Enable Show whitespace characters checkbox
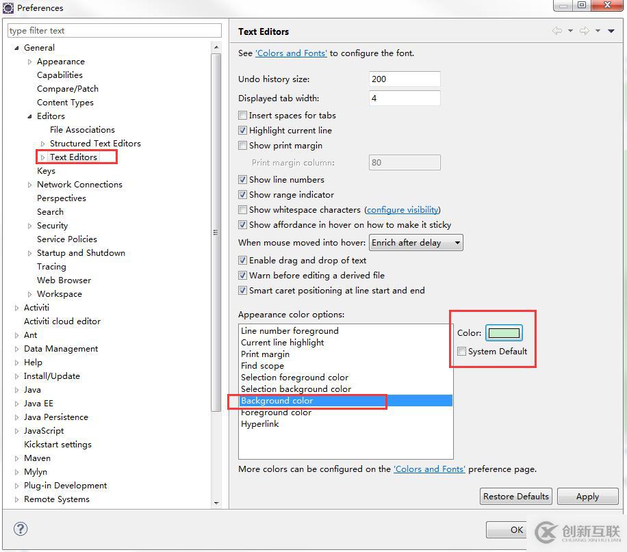Screen dimensions: 627x552 click(x=242, y=210)
